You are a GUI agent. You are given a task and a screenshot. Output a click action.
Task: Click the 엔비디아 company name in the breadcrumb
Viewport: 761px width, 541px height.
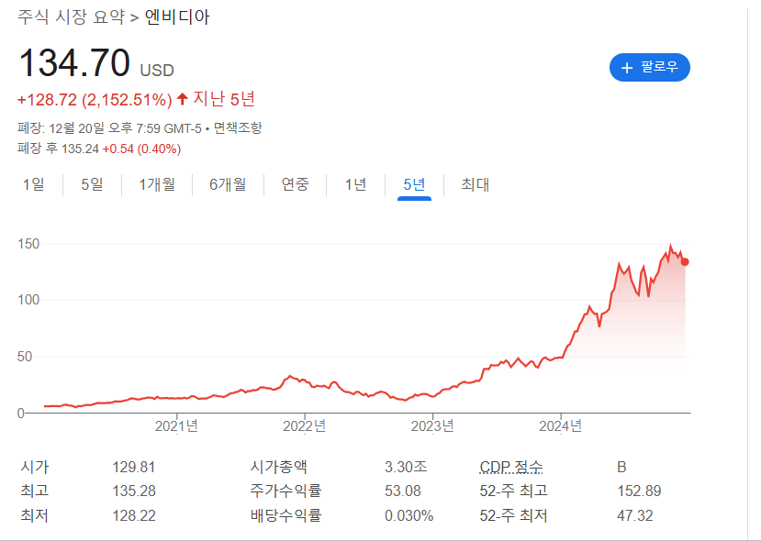tap(177, 17)
